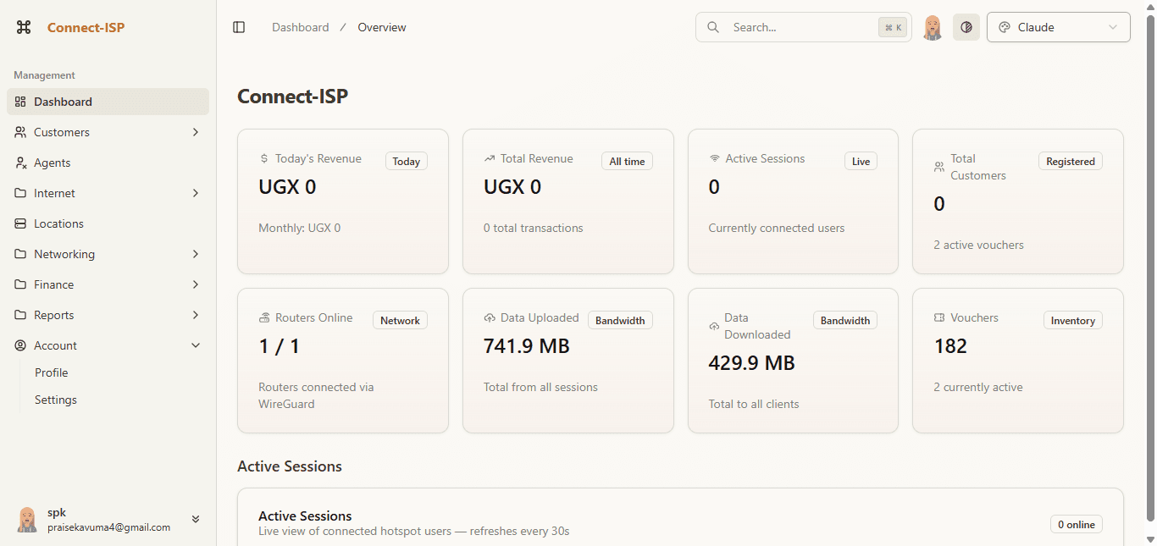This screenshot has height=546, width=1157.
Task: Expand the user menu via spk chevrons
Action: [196, 519]
